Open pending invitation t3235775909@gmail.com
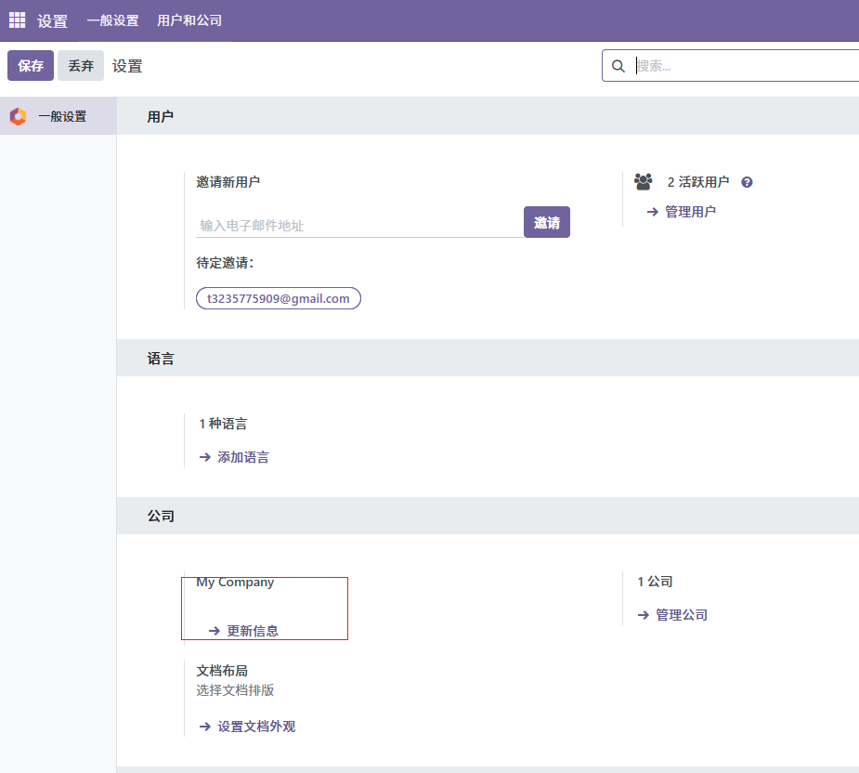 [278, 298]
